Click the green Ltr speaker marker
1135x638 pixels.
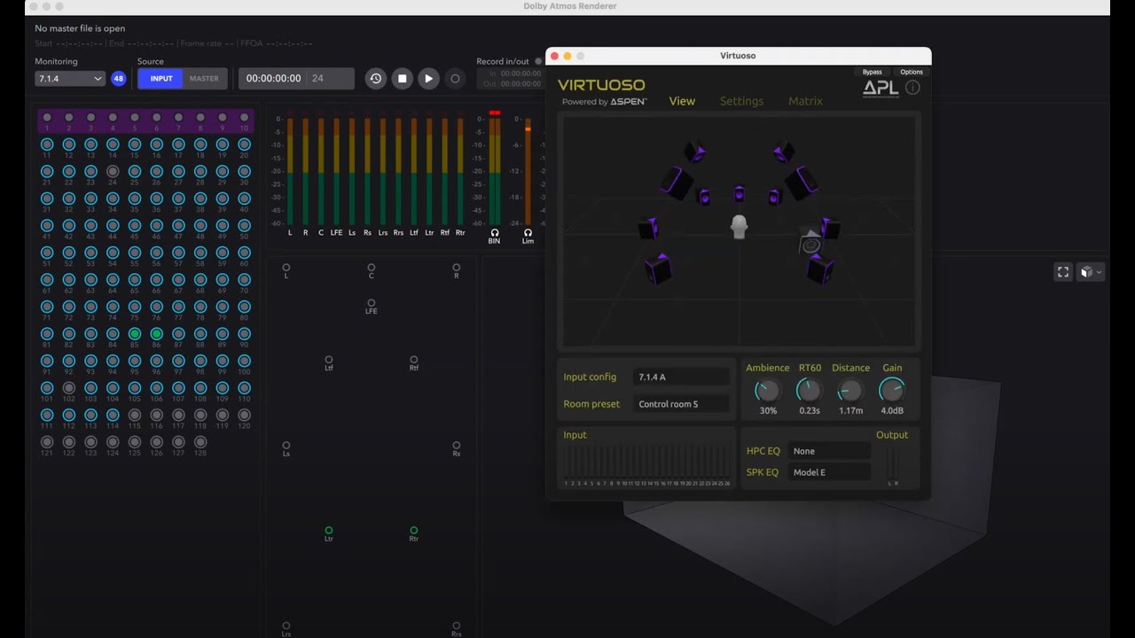pos(329,531)
